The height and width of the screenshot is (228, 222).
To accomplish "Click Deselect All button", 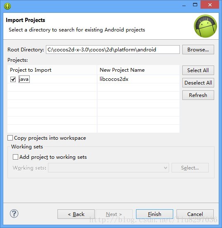I will tap(198, 83).
